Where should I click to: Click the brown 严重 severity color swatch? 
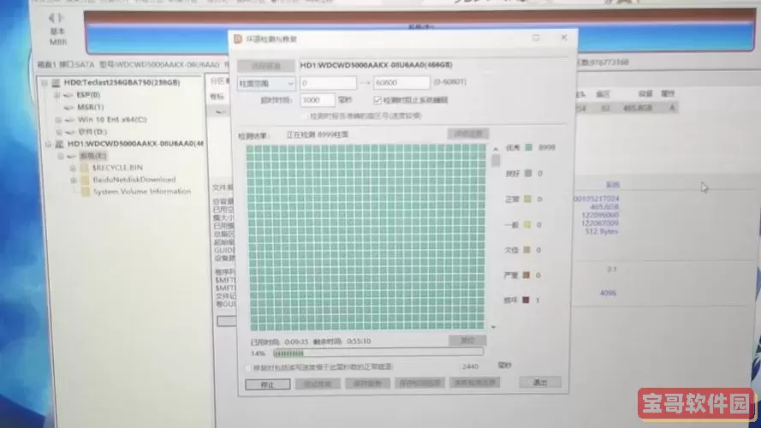pyautogui.click(x=526, y=275)
